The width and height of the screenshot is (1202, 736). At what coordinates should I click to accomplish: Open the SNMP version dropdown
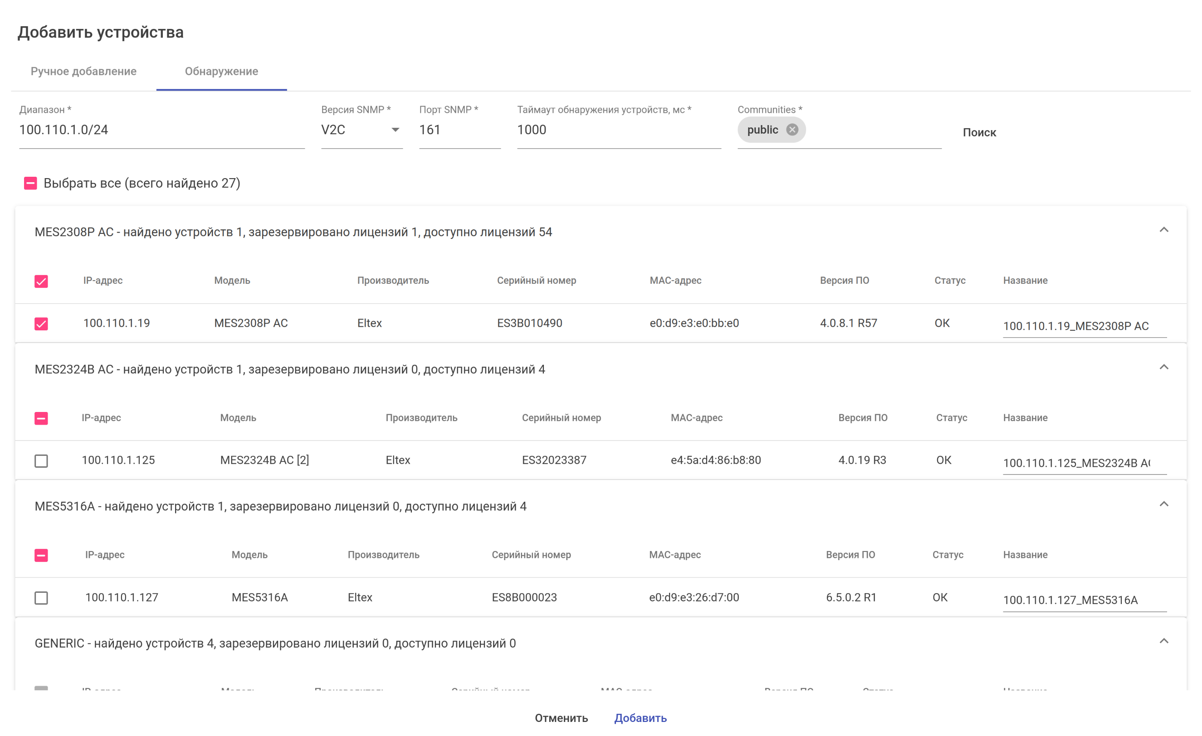[362, 130]
